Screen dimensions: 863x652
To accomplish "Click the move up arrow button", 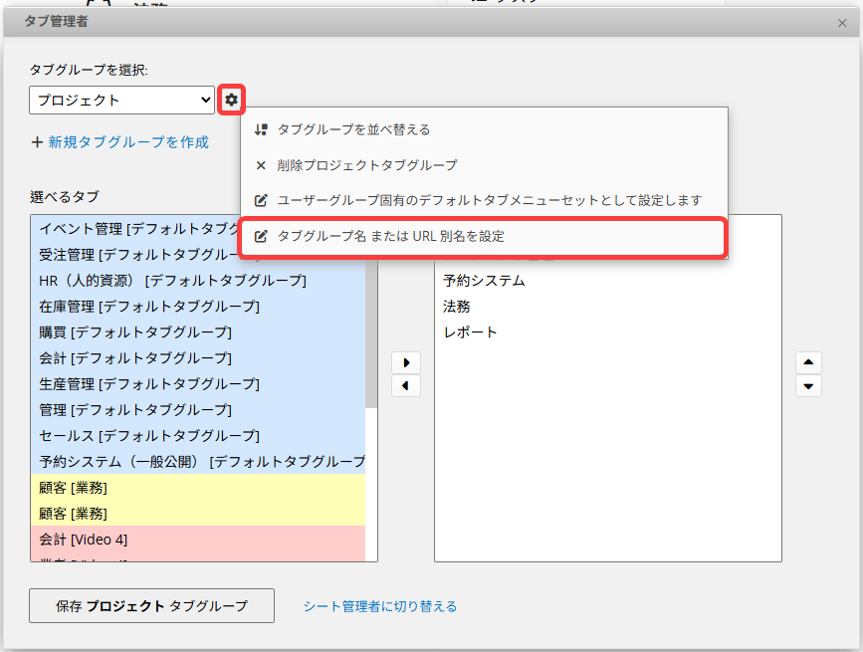I will point(808,362).
